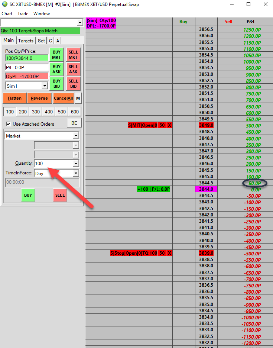This screenshot has width=273, height=348.
Task: Click the BUY ASK button
Action: tap(56, 69)
